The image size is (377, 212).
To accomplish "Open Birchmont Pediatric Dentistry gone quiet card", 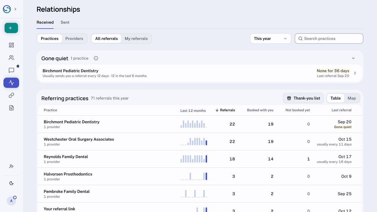I will click(x=200, y=73).
